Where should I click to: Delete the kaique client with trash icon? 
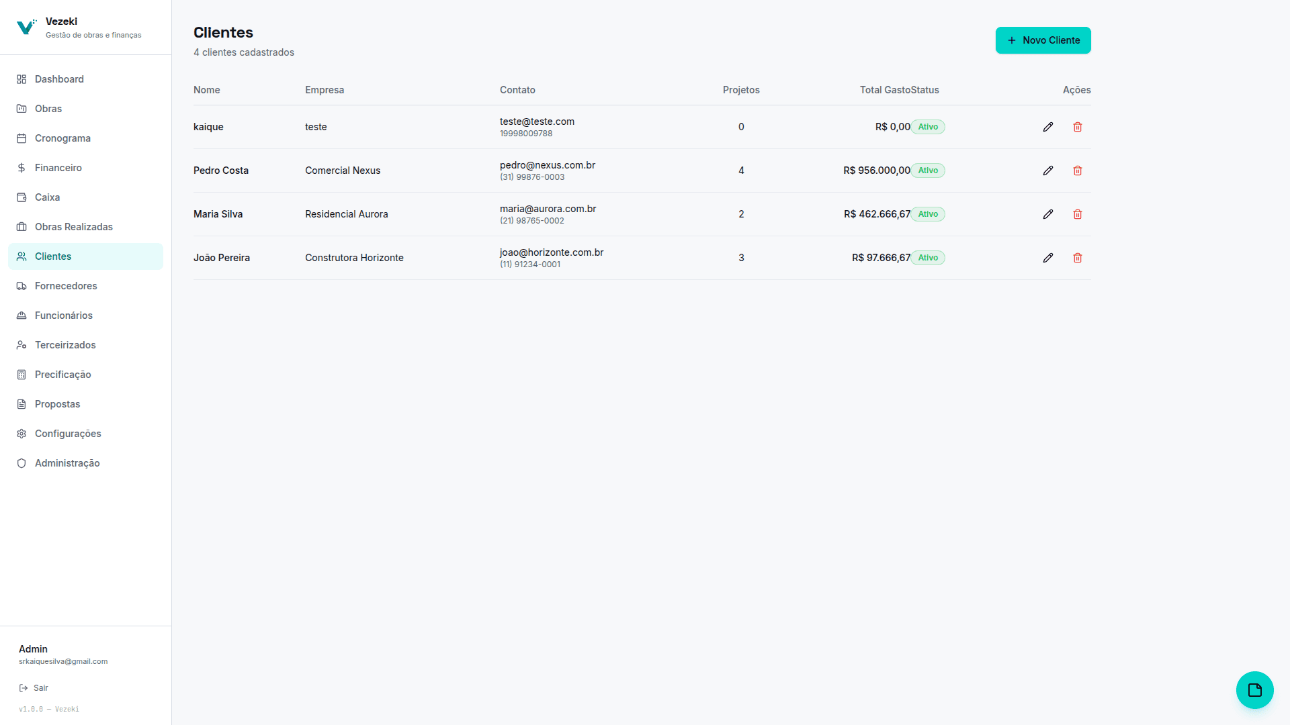1078,127
